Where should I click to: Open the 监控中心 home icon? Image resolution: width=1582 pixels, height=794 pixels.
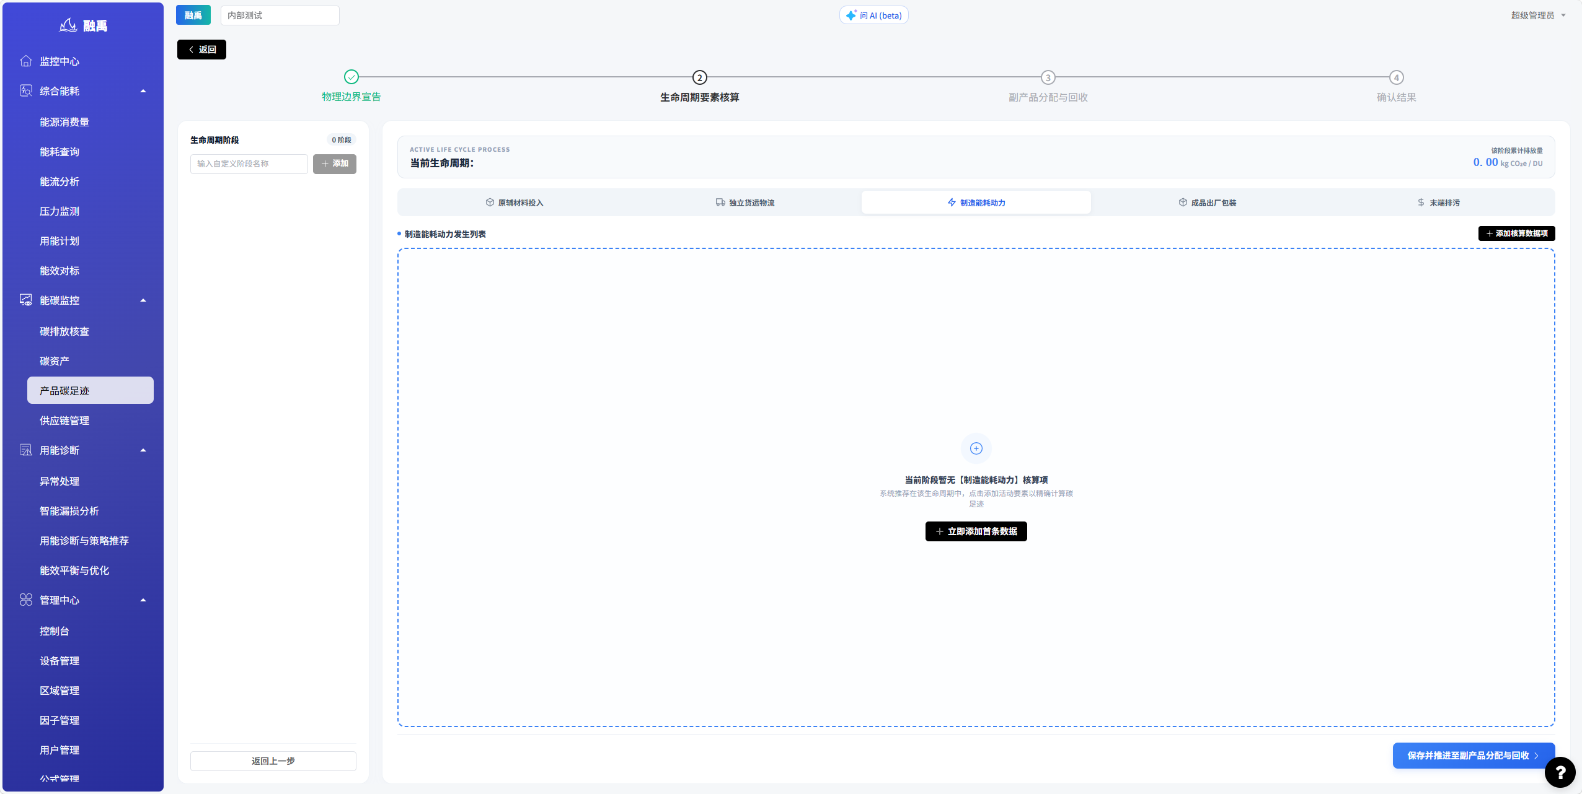[x=26, y=61]
